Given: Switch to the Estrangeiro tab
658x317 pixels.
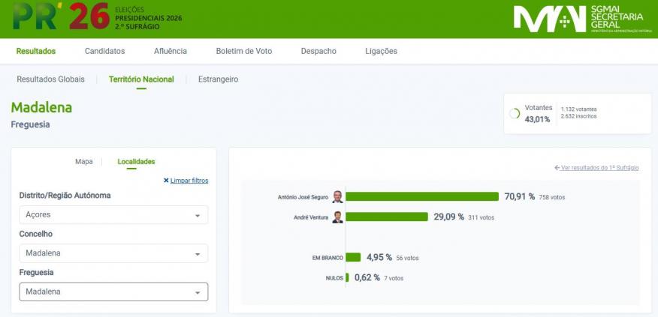Looking at the screenshot, I should pos(219,79).
